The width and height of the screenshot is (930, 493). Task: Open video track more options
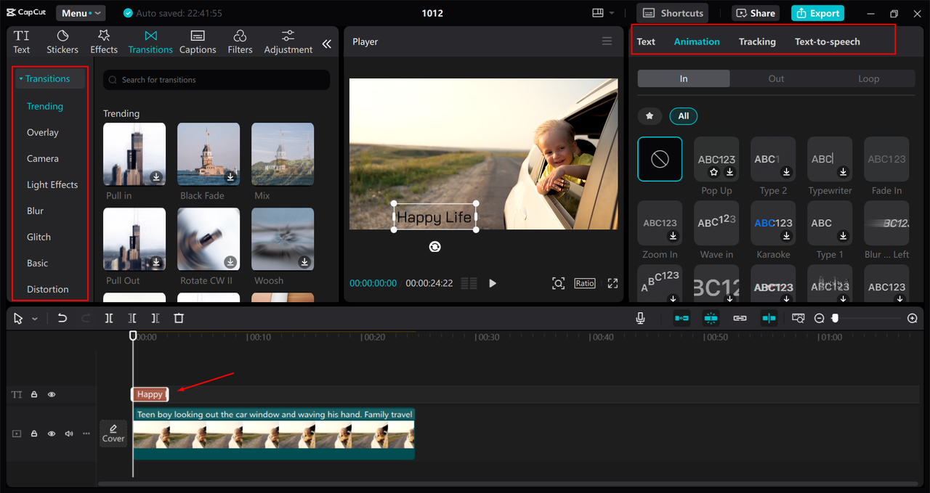(86, 433)
